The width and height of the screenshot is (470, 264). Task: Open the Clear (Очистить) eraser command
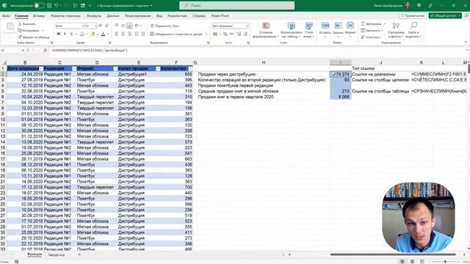click(371, 37)
